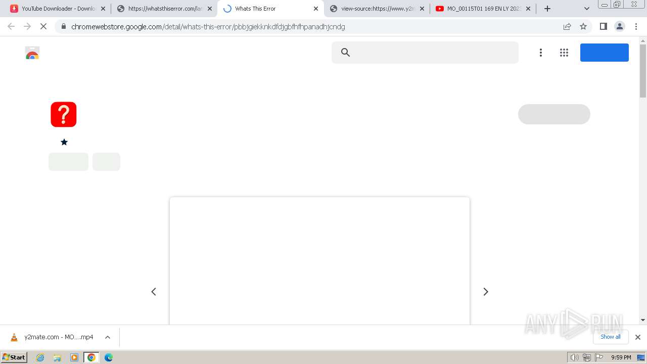Click the Chrome taskbar icon
This screenshot has height=364, width=647.
(x=91, y=357)
